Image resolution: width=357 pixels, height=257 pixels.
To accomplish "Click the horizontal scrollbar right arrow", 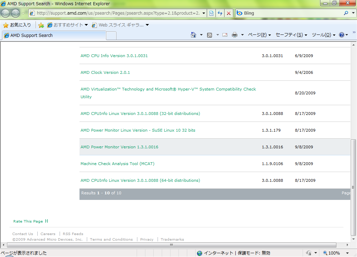I will 348,245.
